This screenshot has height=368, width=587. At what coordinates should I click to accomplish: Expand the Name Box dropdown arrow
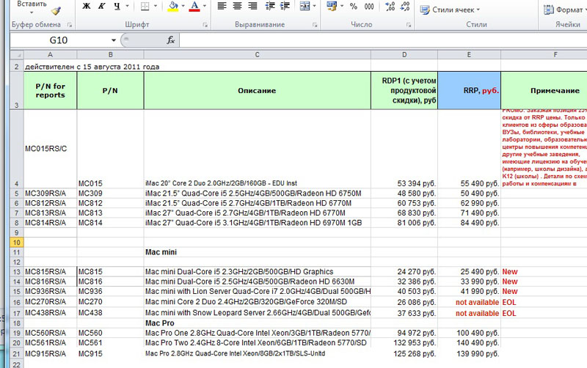(114, 40)
